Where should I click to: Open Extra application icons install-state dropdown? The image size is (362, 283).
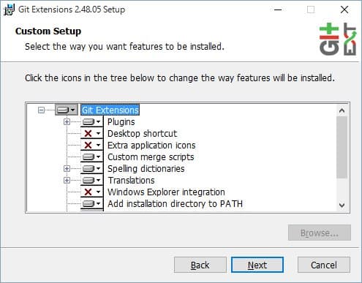click(92, 145)
